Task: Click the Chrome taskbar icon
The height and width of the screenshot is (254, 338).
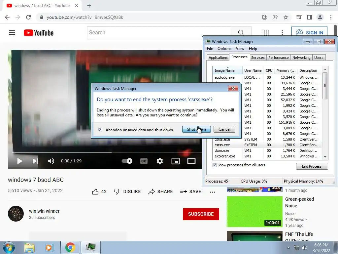Action: [70, 247]
